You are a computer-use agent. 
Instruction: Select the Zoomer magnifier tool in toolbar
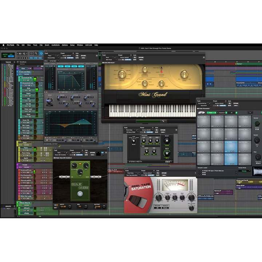pos(36,53)
